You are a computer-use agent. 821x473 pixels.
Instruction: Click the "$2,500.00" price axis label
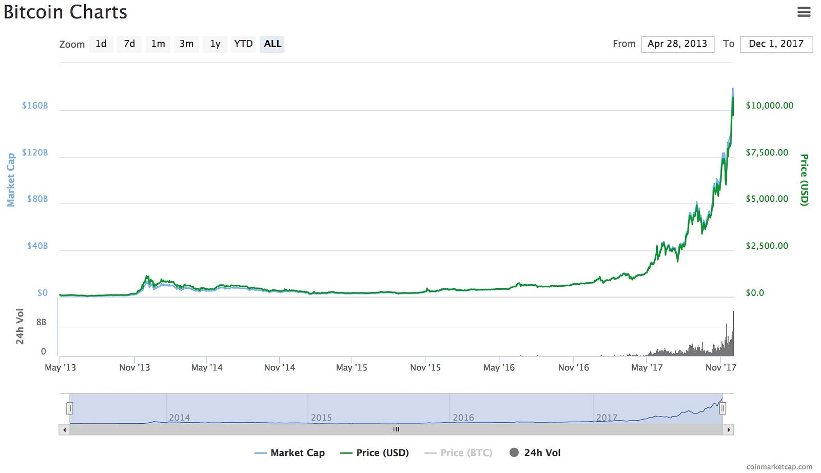[767, 246]
